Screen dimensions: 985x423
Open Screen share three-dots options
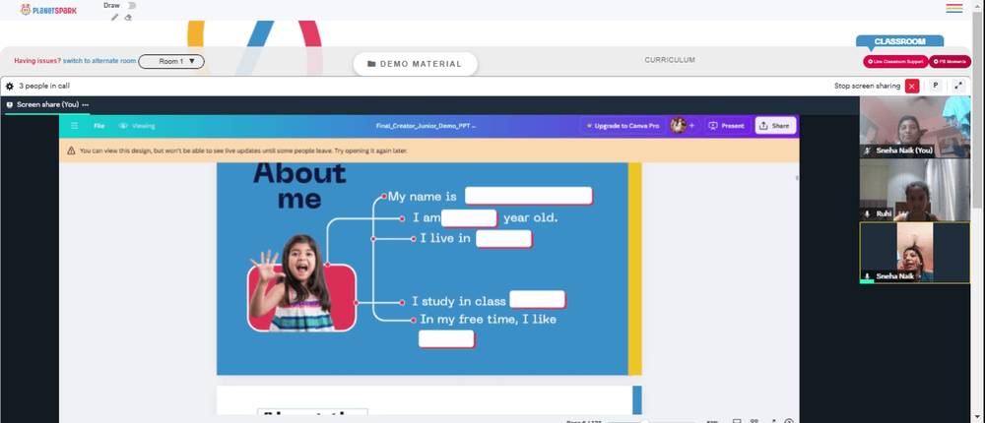[86, 105]
